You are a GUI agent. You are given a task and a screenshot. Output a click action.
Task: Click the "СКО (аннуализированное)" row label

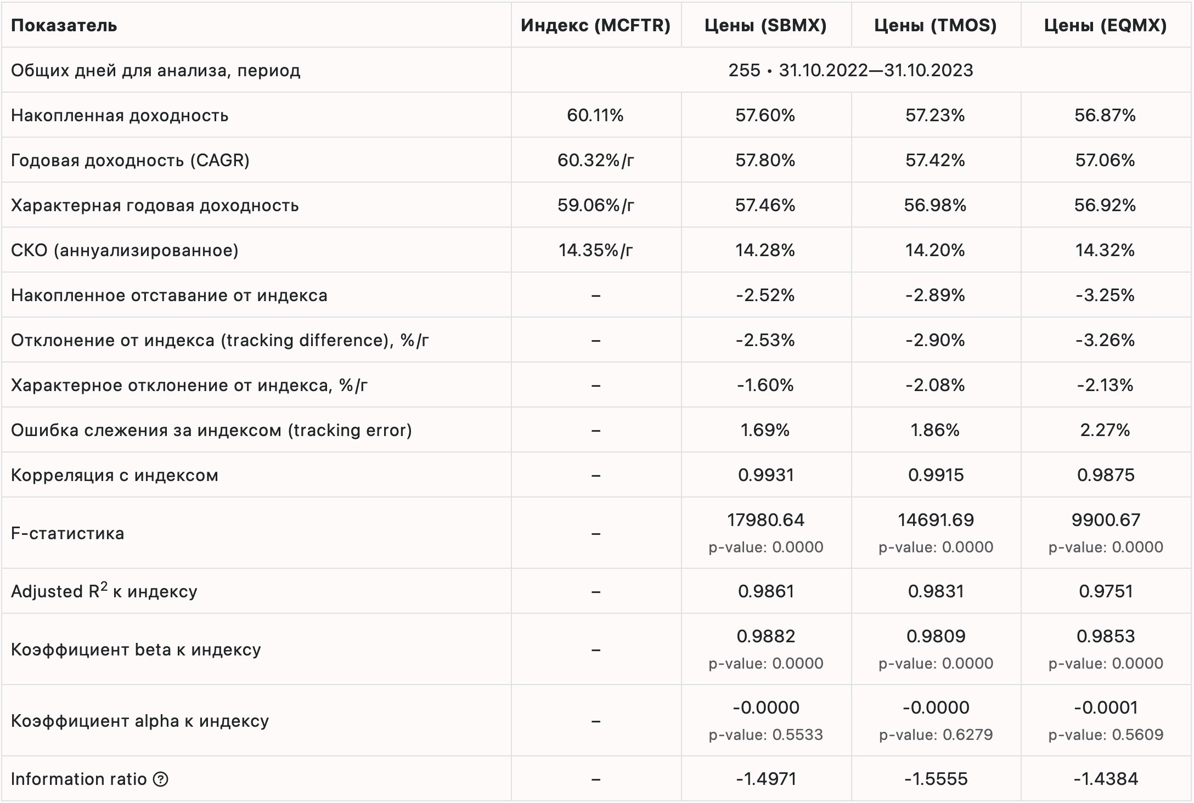[125, 250]
